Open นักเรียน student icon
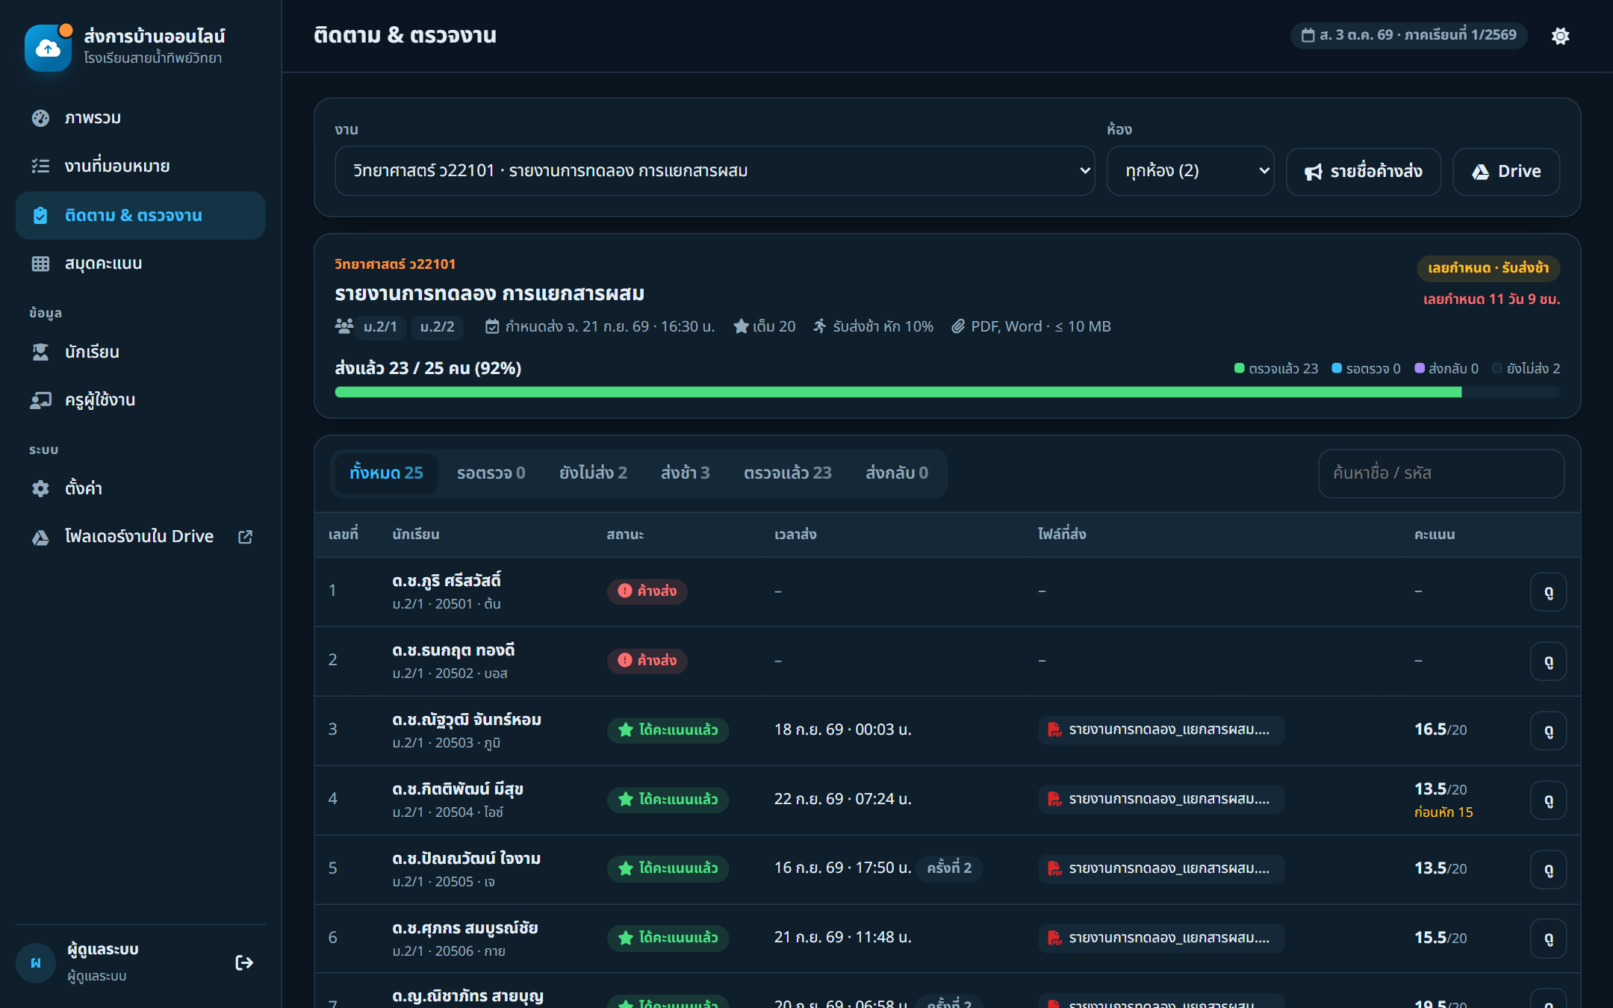1613x1008 pixels. pyautogui.click(x=40, y=352)
